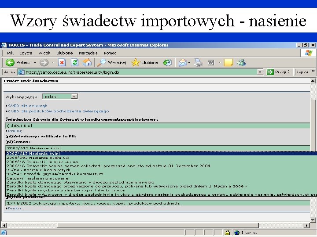Image resolution: width=317 pixels, height=237 pixels.
Task: Click the horizontal scrollbar thumb
Action: click(x=158, y=225)
